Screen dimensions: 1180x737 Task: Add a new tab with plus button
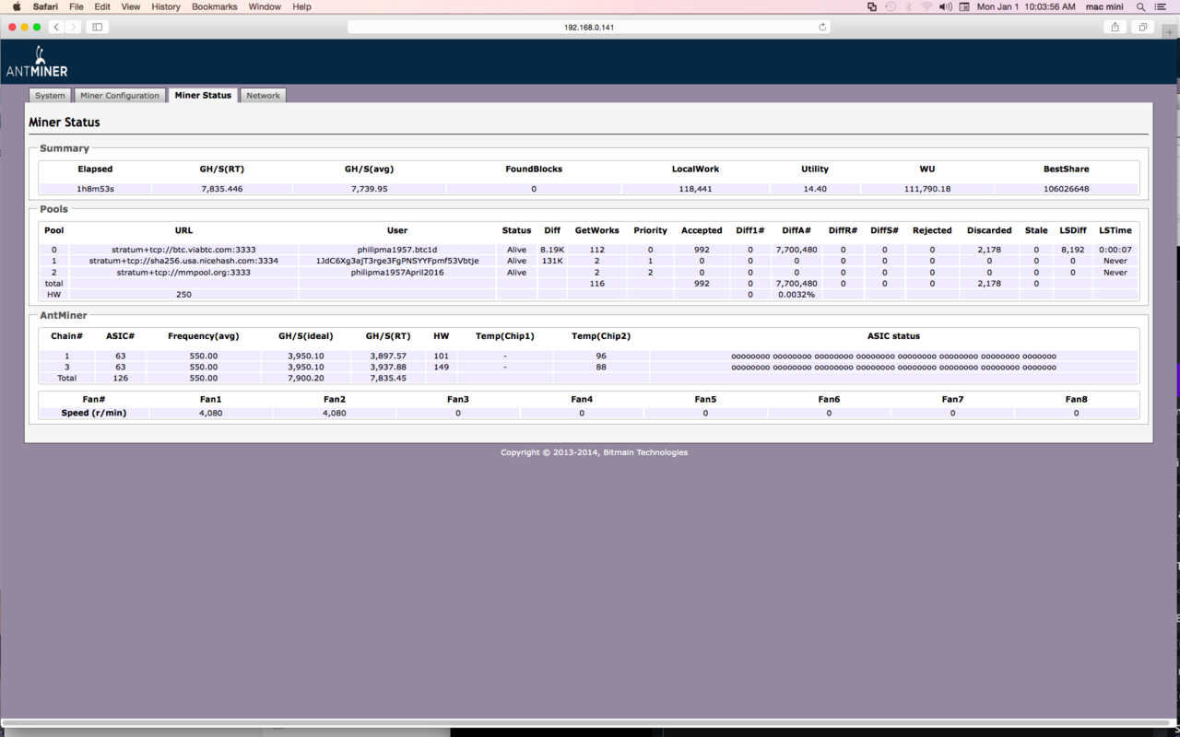tap(1171, 31)
